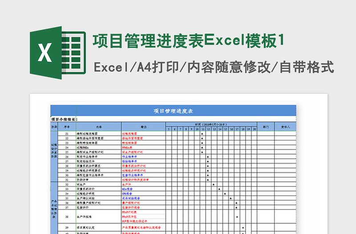Screen dimensions: 356x234
Task: Click the '序号' column header
Action: tap(67, 127)
